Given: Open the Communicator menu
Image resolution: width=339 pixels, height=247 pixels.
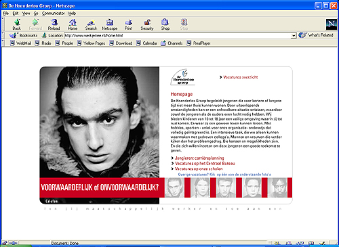Looking at the screenshot, I should pyautogui.click(x=53, y=14).
